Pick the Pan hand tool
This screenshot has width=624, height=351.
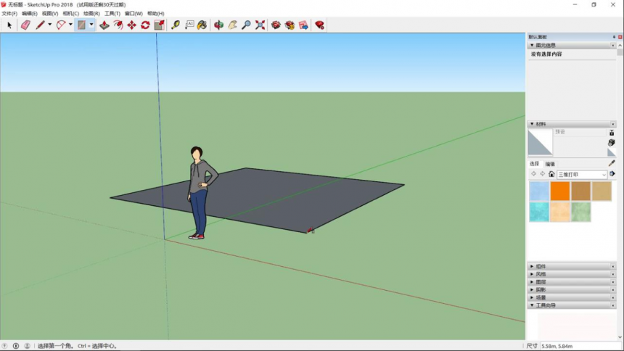(x=232, y=25)
